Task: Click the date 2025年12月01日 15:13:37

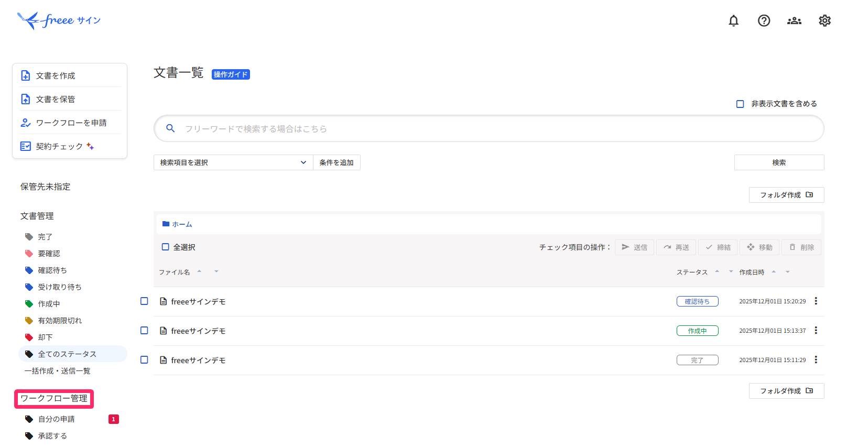Action: tap(773, 331)
